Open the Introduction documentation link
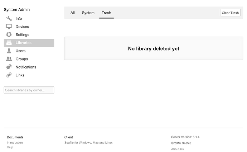 click(x=15, y=143)
